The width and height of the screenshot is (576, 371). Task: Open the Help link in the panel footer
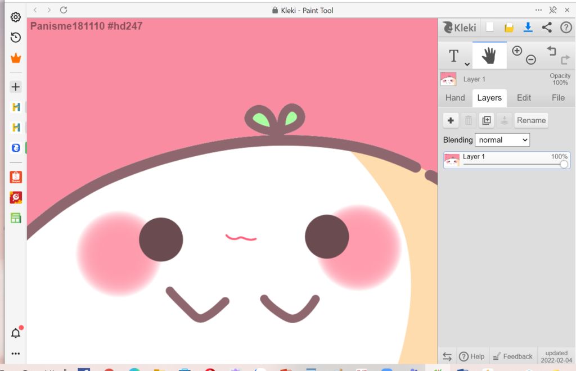click(x=472, y=356)
